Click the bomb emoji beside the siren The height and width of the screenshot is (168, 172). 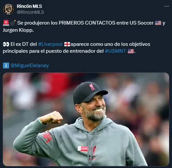13,23
